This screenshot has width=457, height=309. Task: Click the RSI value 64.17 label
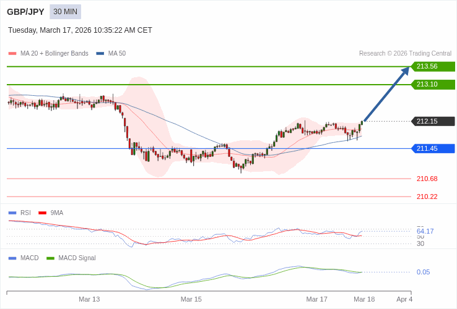click(x=425, y=231)
